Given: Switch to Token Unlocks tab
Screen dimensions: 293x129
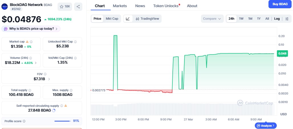Looking at the screenshot, I should 166,6.
